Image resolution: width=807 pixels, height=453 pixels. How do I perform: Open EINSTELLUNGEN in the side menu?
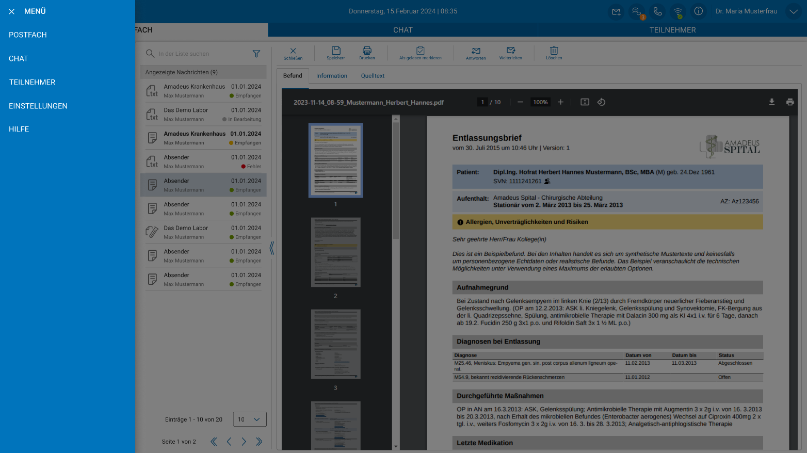coord(38,106)
